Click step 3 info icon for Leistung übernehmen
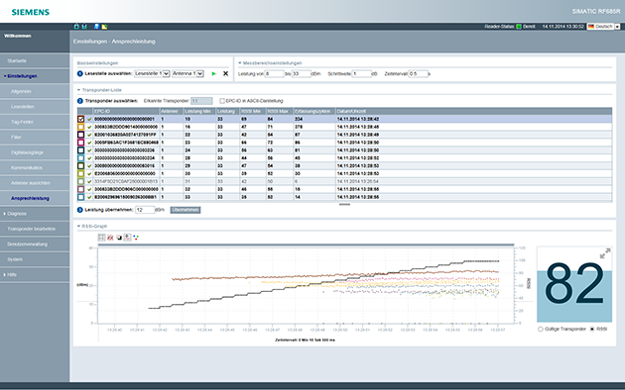Screen dimensions: 625x390 (x=80, y=210)
